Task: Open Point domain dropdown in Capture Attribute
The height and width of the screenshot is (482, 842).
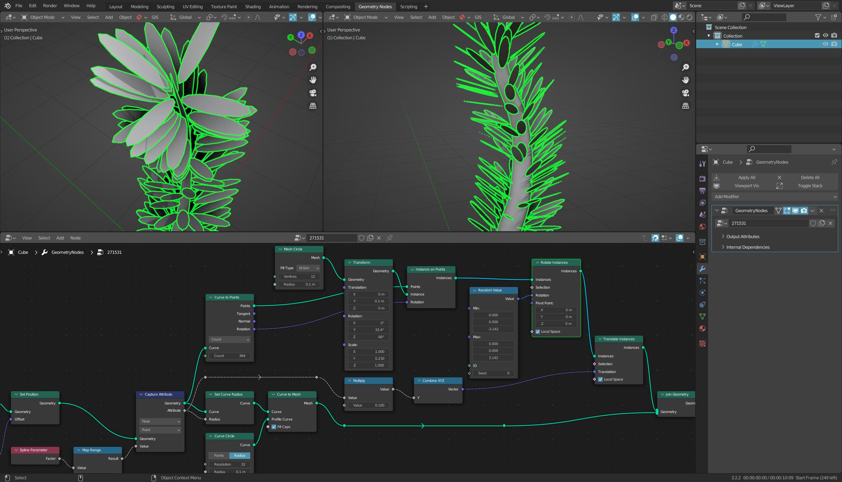Action: (160, 430)
